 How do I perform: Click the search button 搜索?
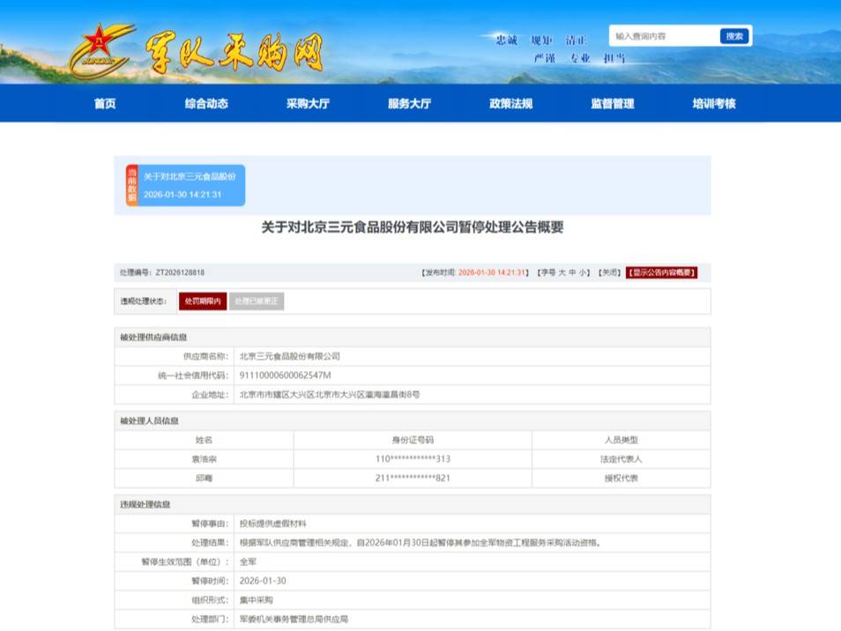[x=734, y=36]
